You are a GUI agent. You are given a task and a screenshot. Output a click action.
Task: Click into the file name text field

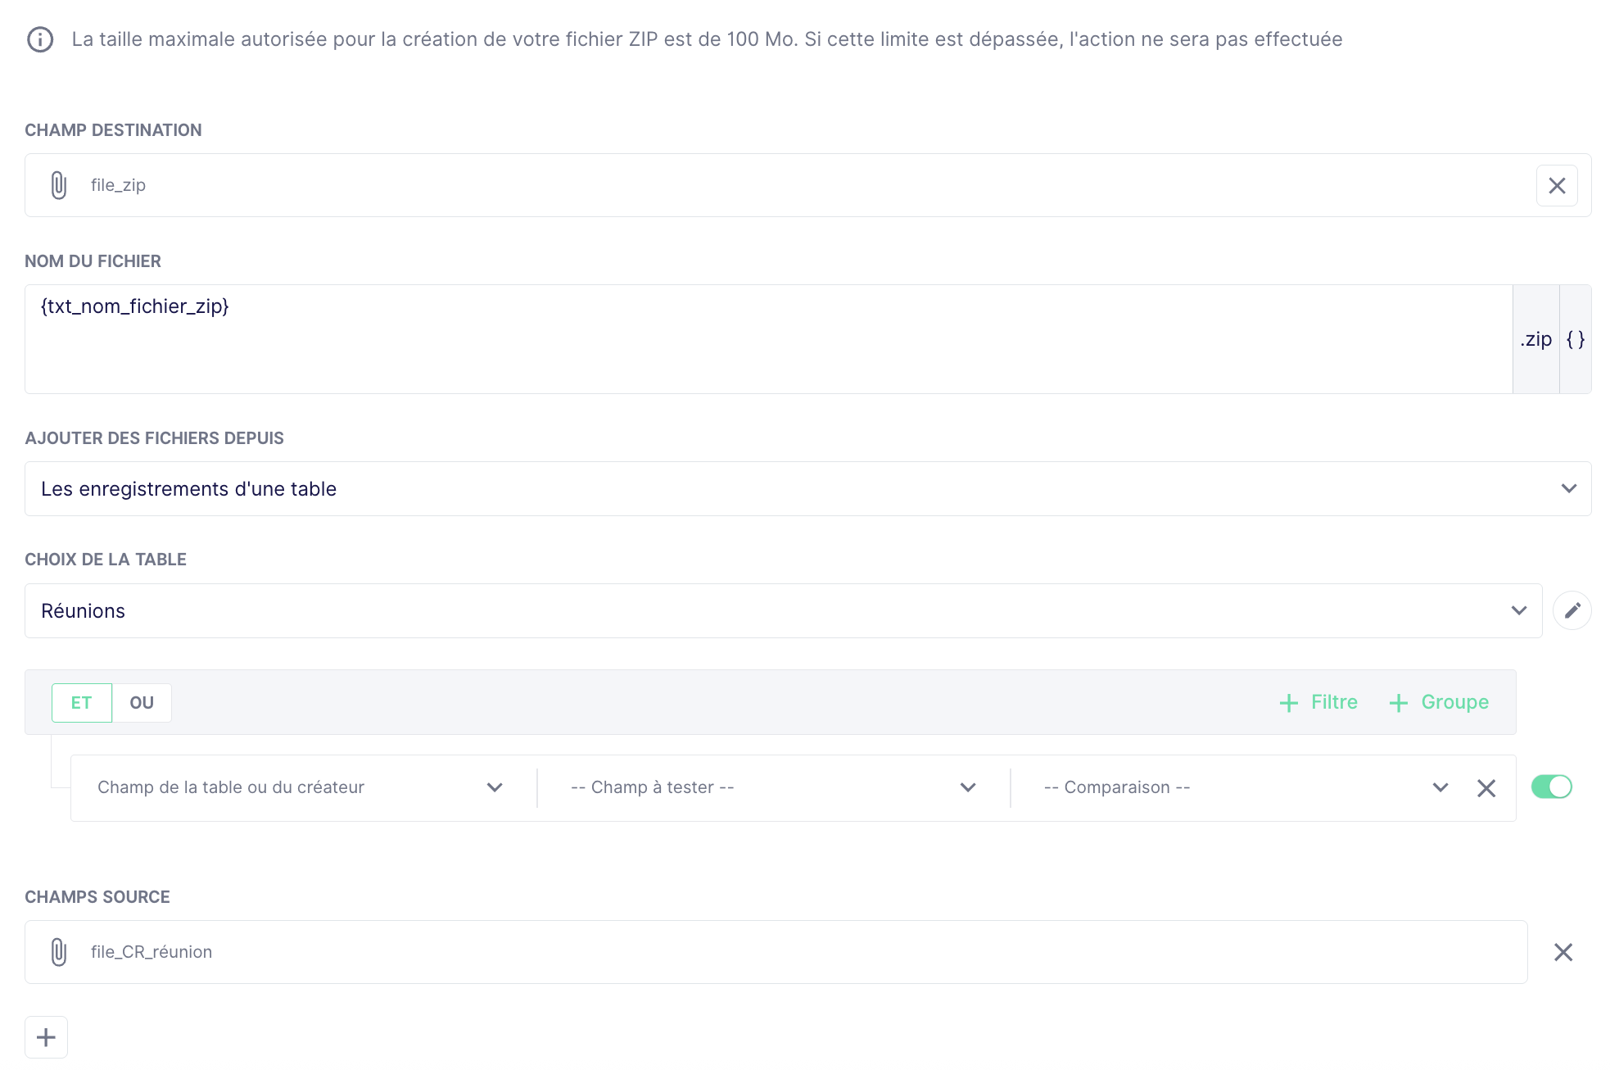coord(767,339)
